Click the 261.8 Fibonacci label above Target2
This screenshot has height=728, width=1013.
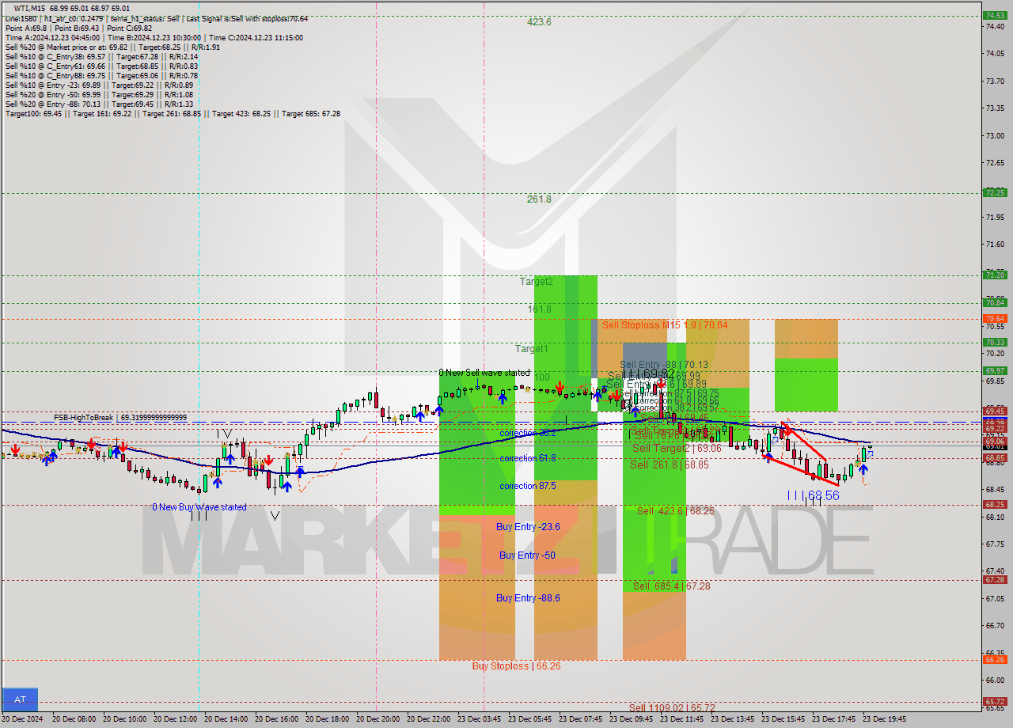tap(539, 199)
